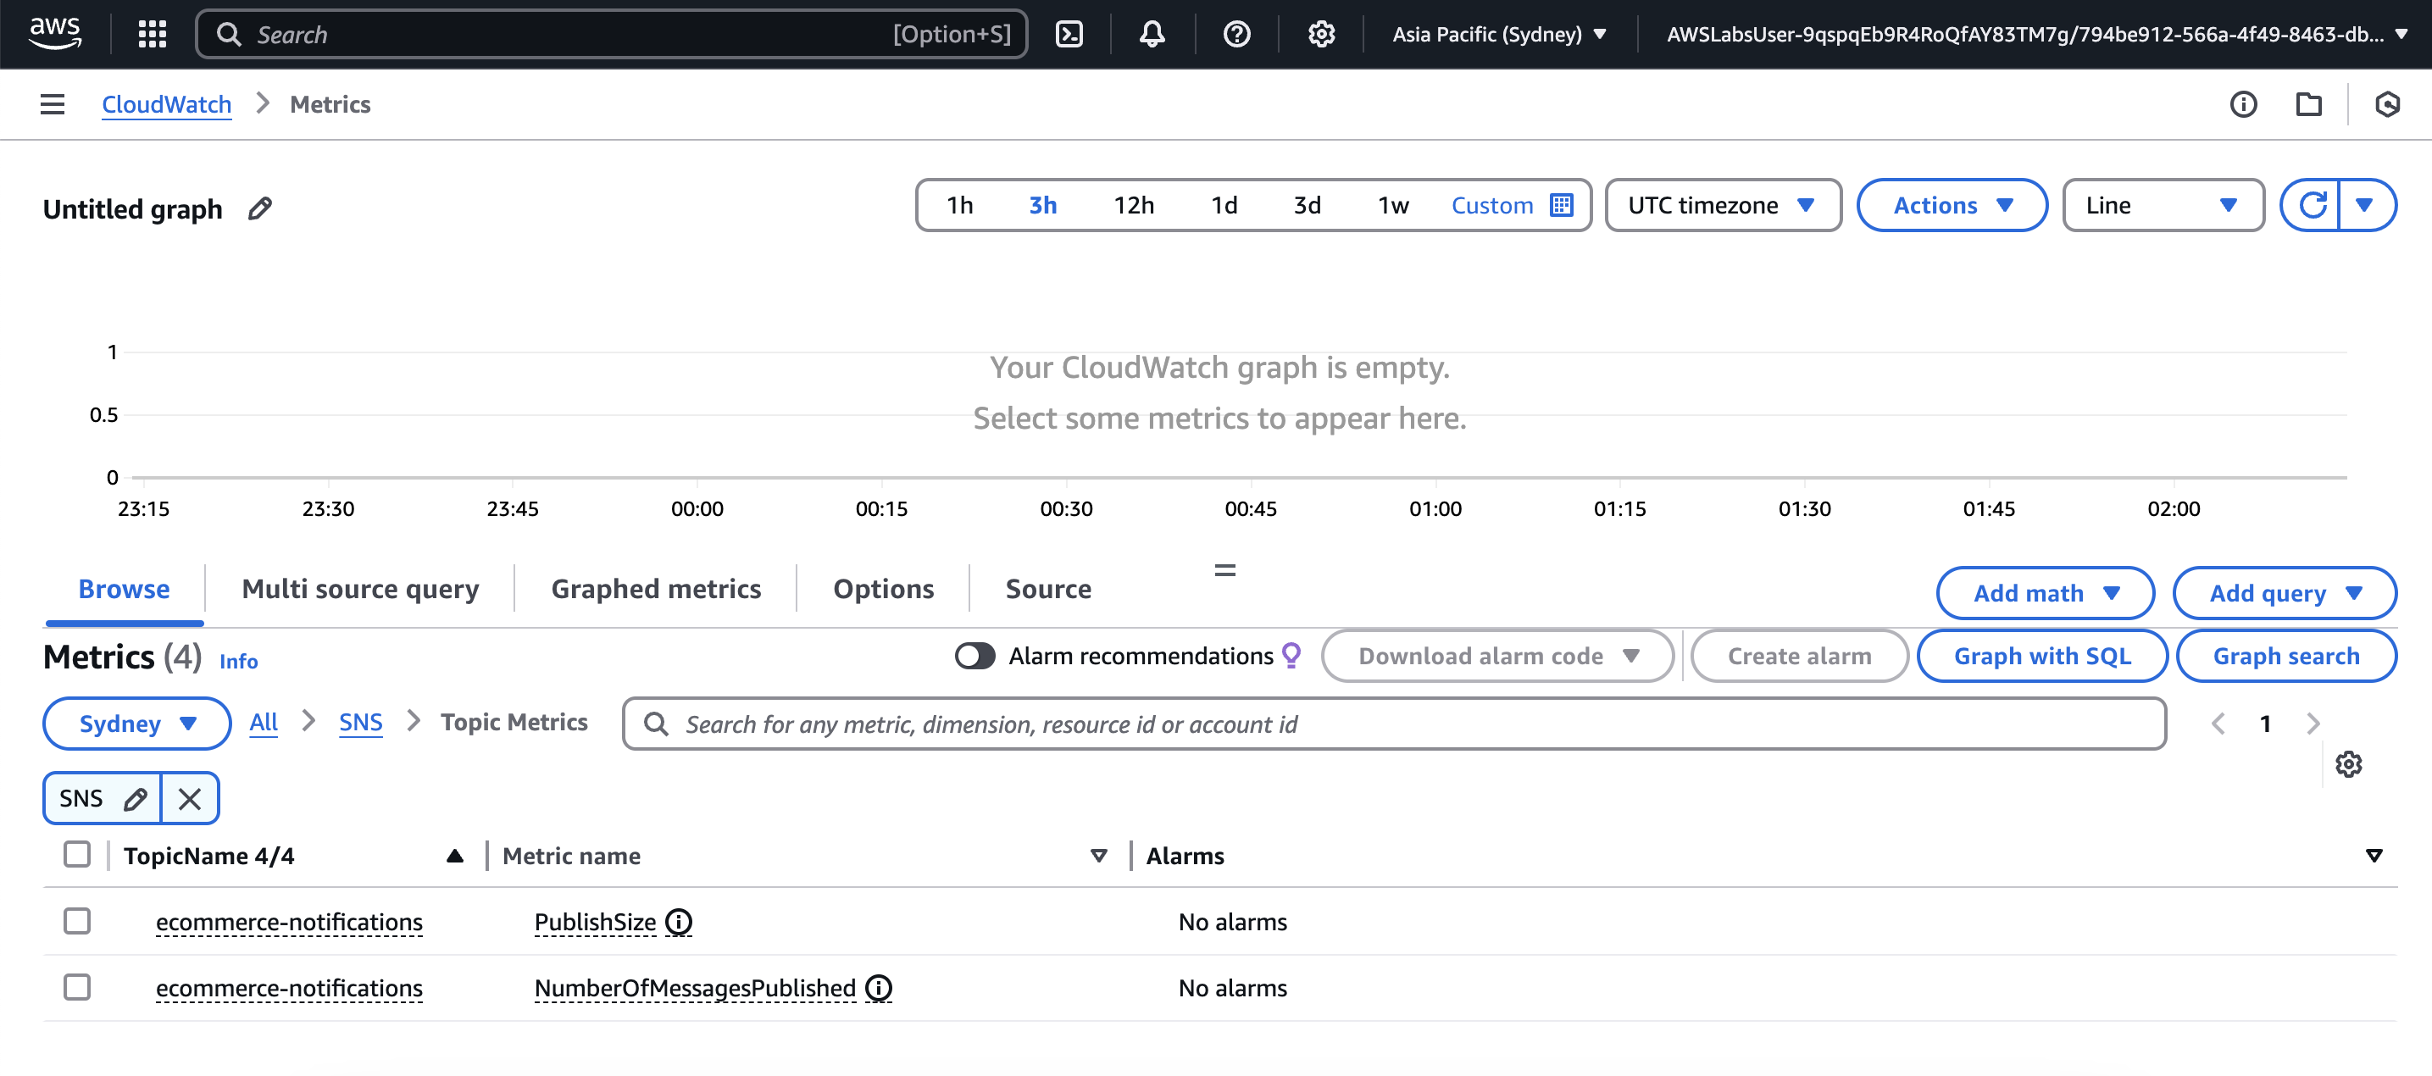Click the Graph search button

tap(2285, 655)
